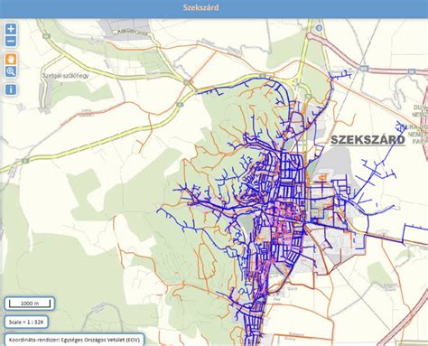Zoom in with the plus button
This screenshot has height=346, width=428.
(11, 29)
